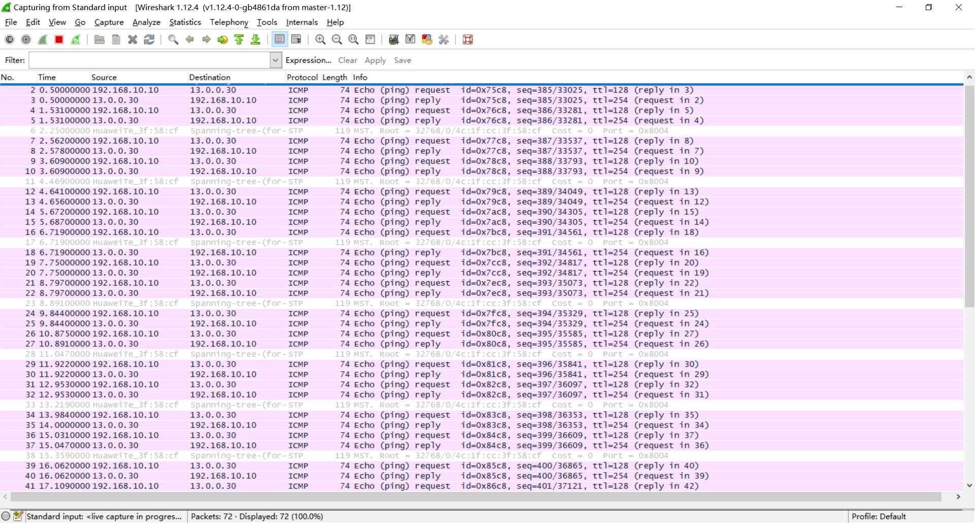Viewport: 975px width, 523px height.
Task: Open the Telephony menu
Action: pyautogui.click(x=229, y=22)
